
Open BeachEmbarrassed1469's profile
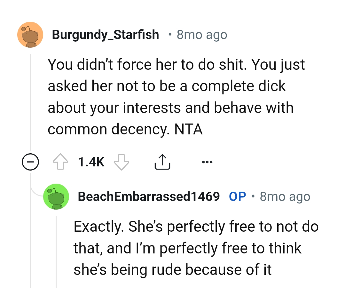coord(149,196)
